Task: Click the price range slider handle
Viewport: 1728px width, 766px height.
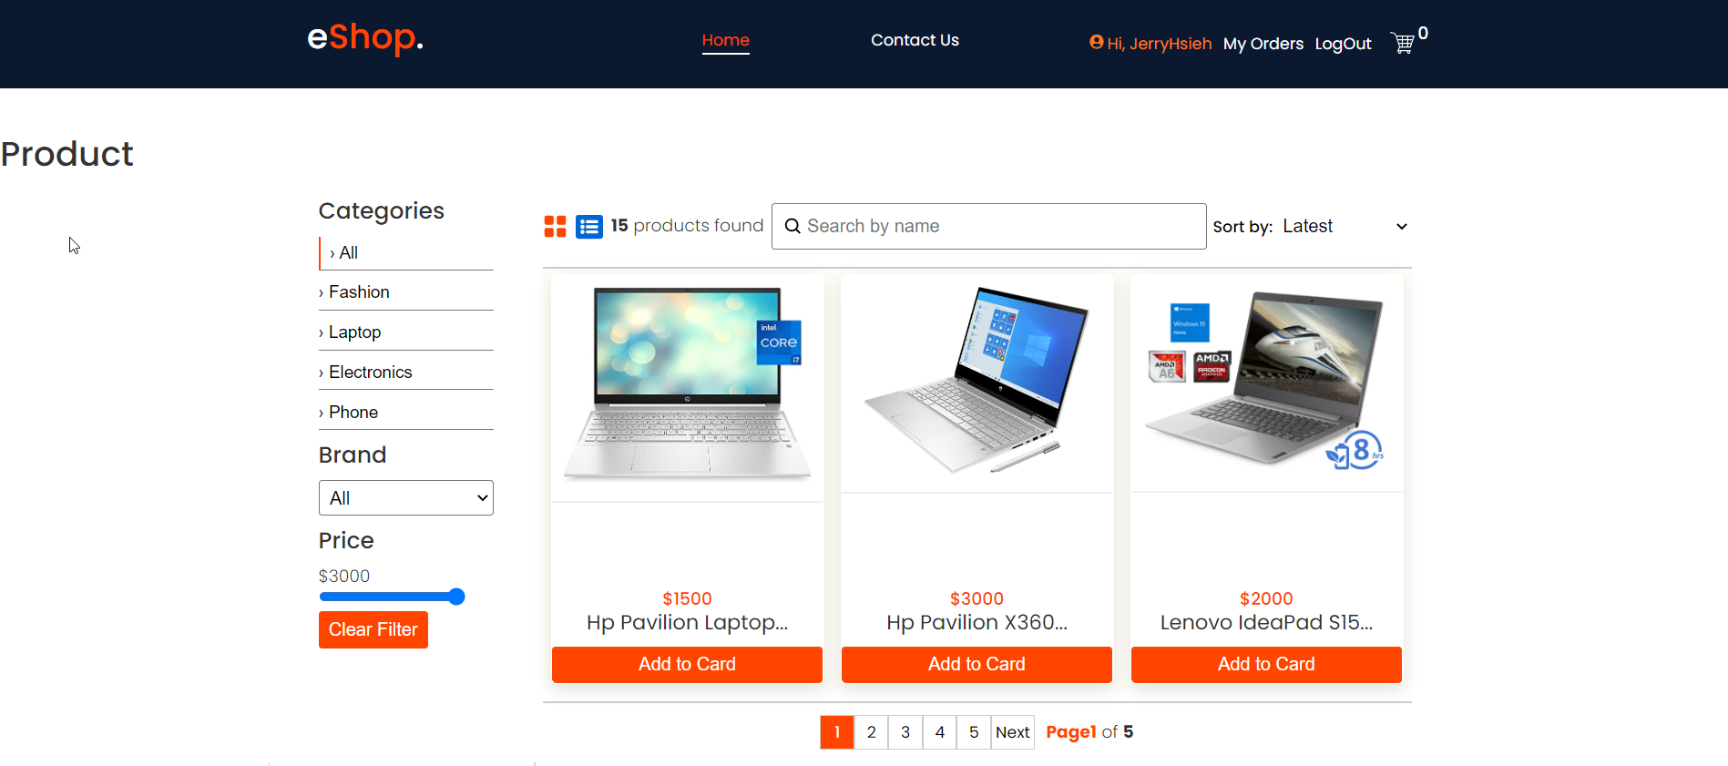Action: (456, 597)
